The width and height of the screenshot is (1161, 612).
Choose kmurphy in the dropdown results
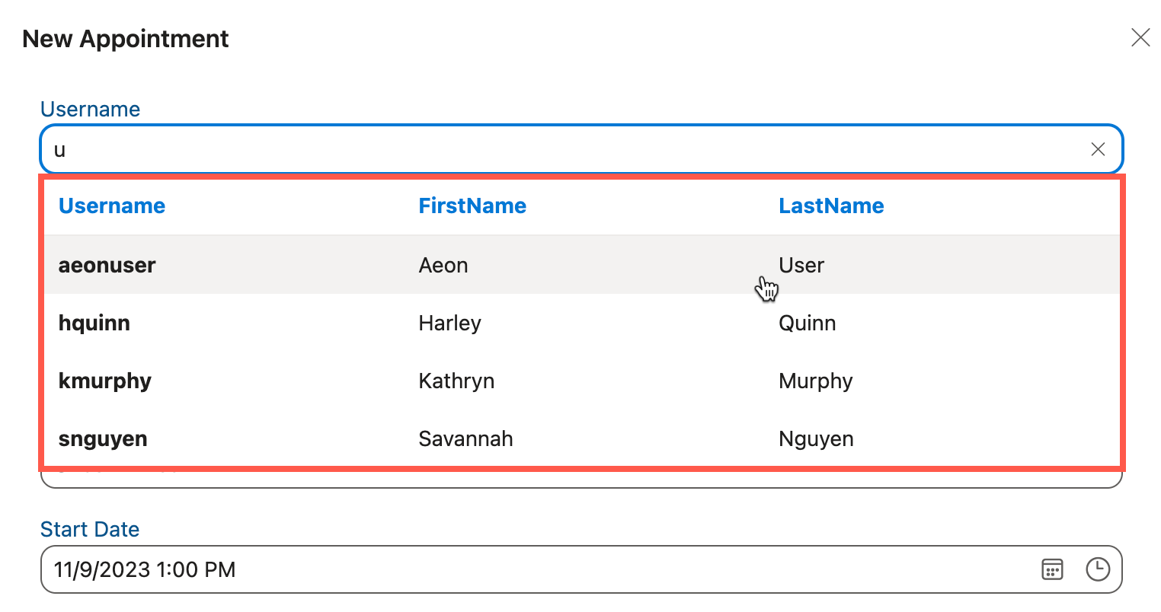tap(305, 381)
